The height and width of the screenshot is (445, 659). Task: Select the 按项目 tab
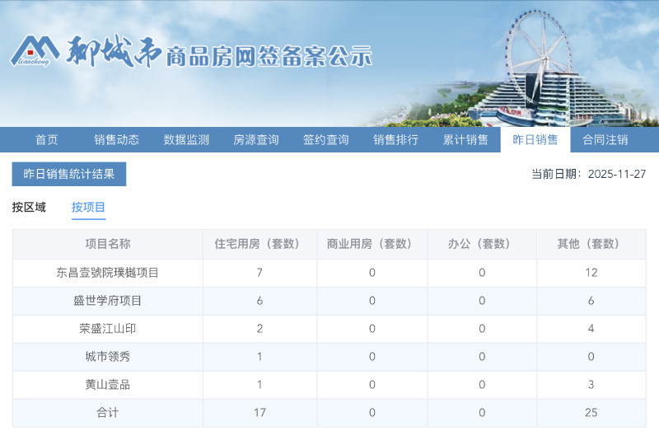pyautogui.click(x=88, y=207)
